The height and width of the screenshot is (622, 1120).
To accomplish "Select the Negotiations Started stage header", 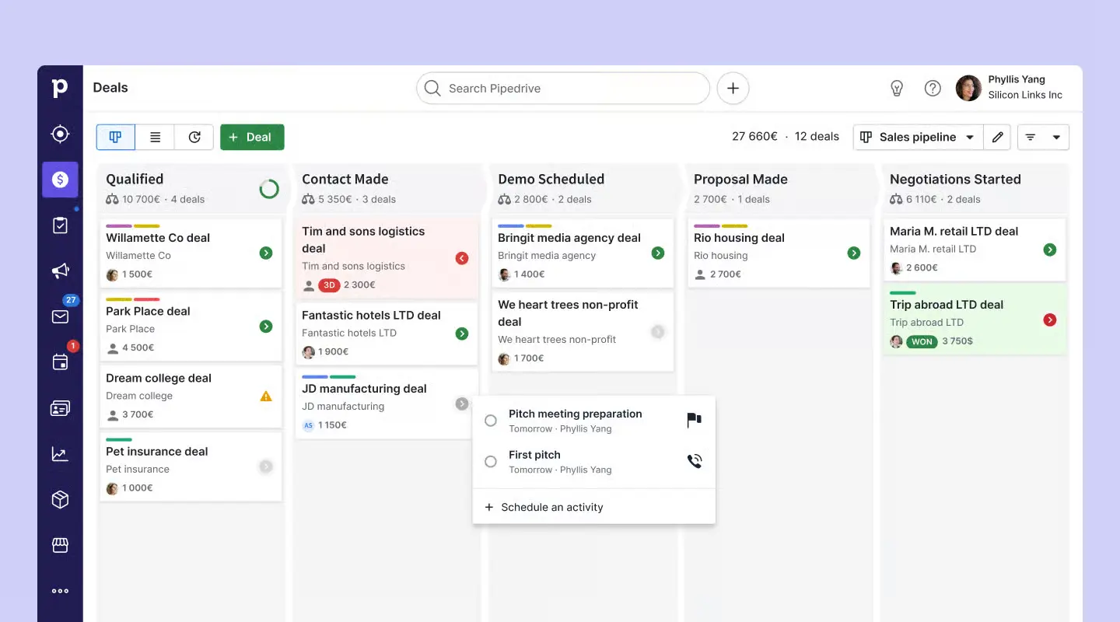I will point(955,179).
